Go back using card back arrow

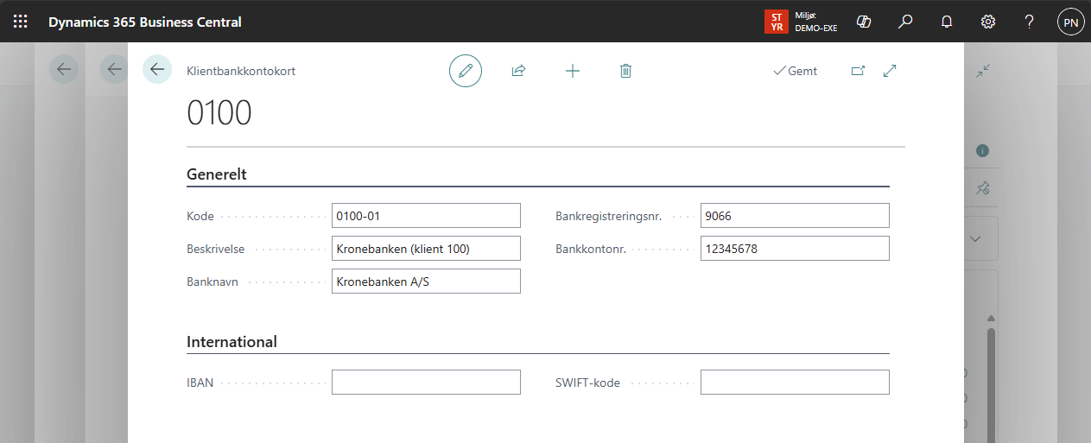pyautogui.click(x=156, y=70)
